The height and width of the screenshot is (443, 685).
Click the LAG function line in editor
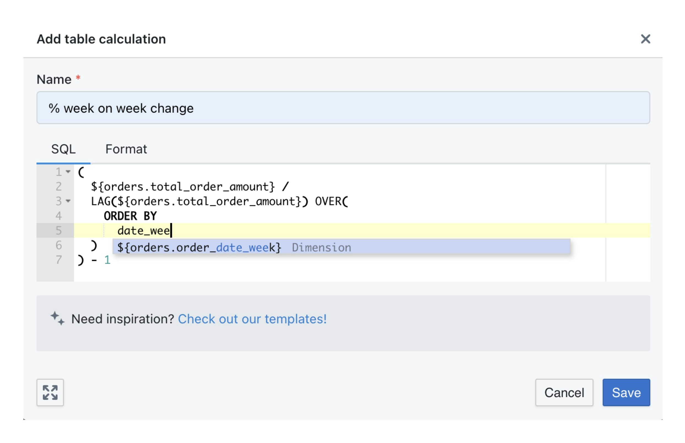(x=219, y=201)
